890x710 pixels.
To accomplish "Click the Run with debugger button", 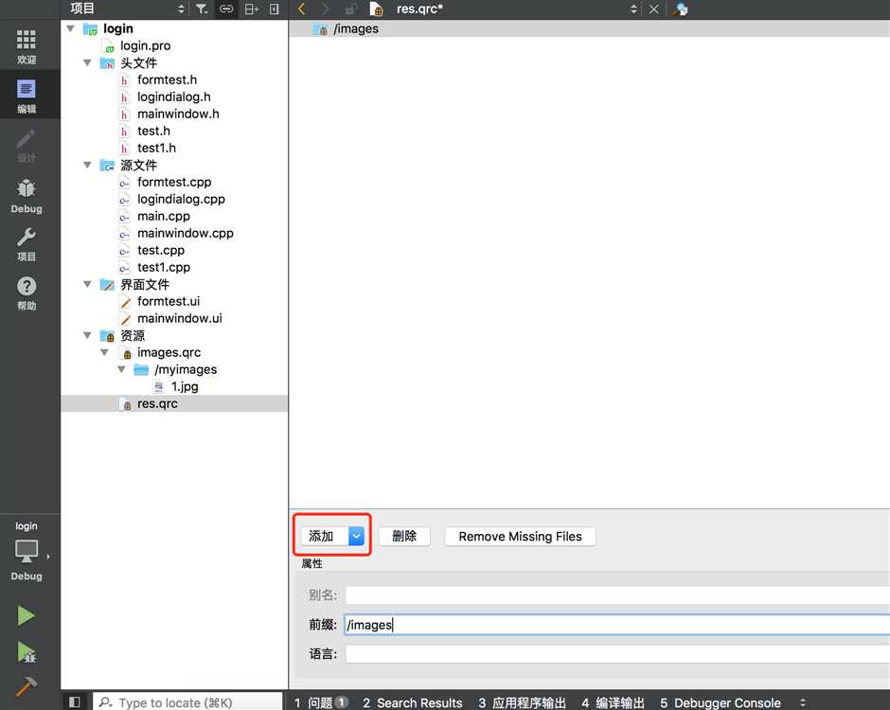I will point(27,652).
